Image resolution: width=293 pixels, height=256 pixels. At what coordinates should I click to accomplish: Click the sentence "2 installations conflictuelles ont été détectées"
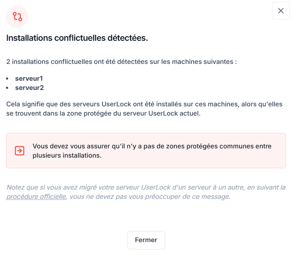pyautogui.click(x=84, y=62)
